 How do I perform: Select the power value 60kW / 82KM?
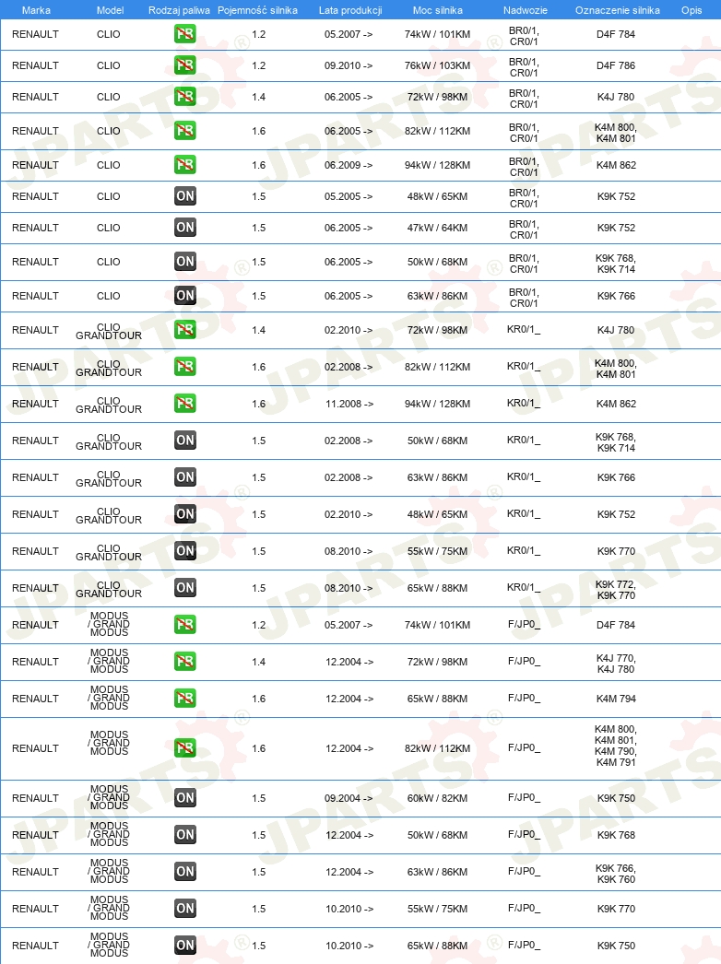pos(437,798)
